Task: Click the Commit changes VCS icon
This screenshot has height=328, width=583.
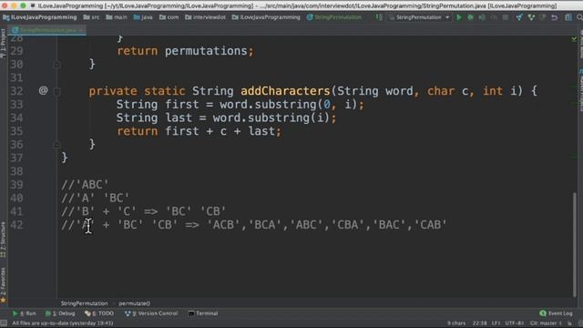Action: point(531,17)
